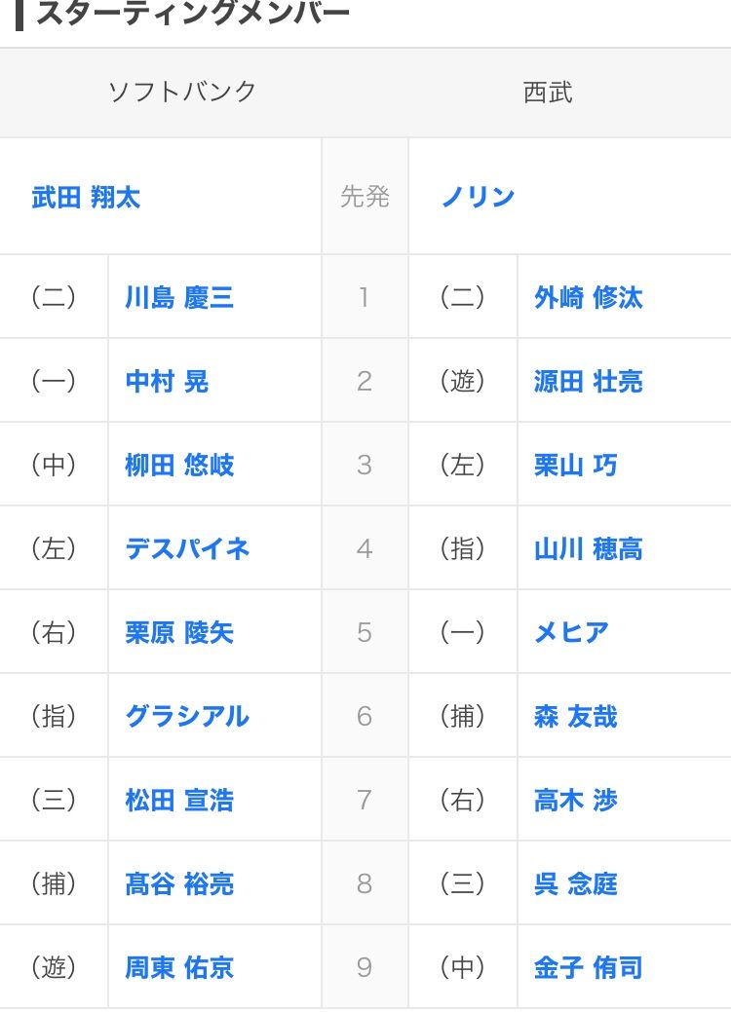
Task: Open designated hitter グラシアル's profile
Action: pyautogui.click(x=187, y=716)
